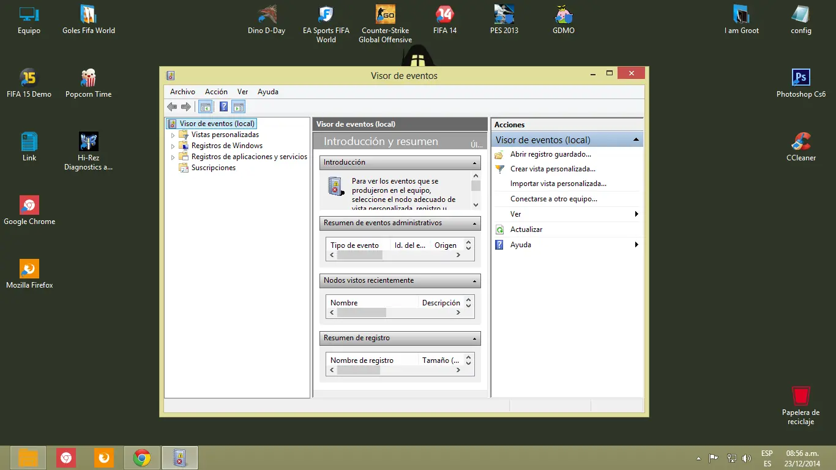
Task: Open Dino D-Day desktop icon
Action: pyautogui.click(x=266, y=14)
